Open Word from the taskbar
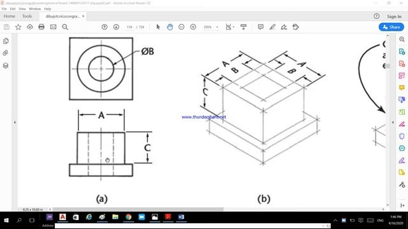This screenshot has width=408, height=229. [x=181, y=217]
